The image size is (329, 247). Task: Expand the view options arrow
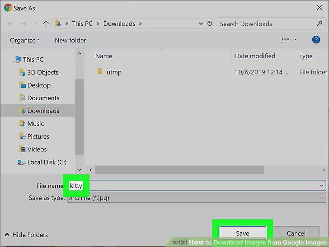pos(295,40)
